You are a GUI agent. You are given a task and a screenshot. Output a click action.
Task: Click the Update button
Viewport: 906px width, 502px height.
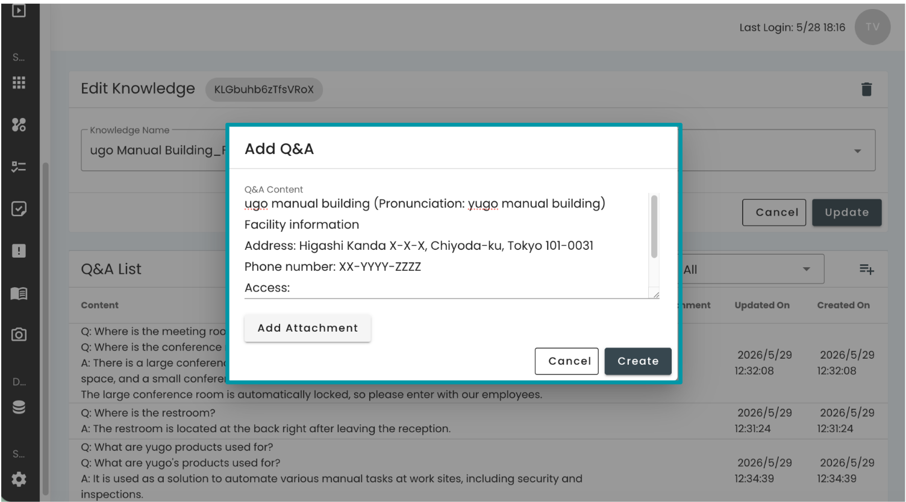click(x=846, y=212)
